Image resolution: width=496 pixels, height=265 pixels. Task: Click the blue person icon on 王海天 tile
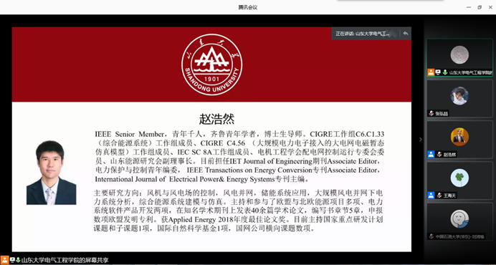[431, 195]
